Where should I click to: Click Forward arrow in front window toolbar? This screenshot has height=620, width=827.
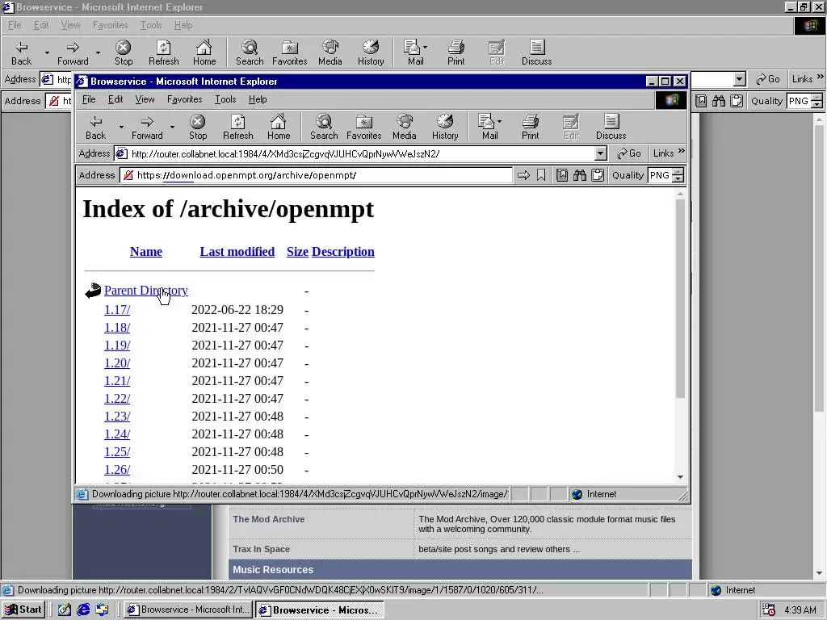(x=147, y=127)
